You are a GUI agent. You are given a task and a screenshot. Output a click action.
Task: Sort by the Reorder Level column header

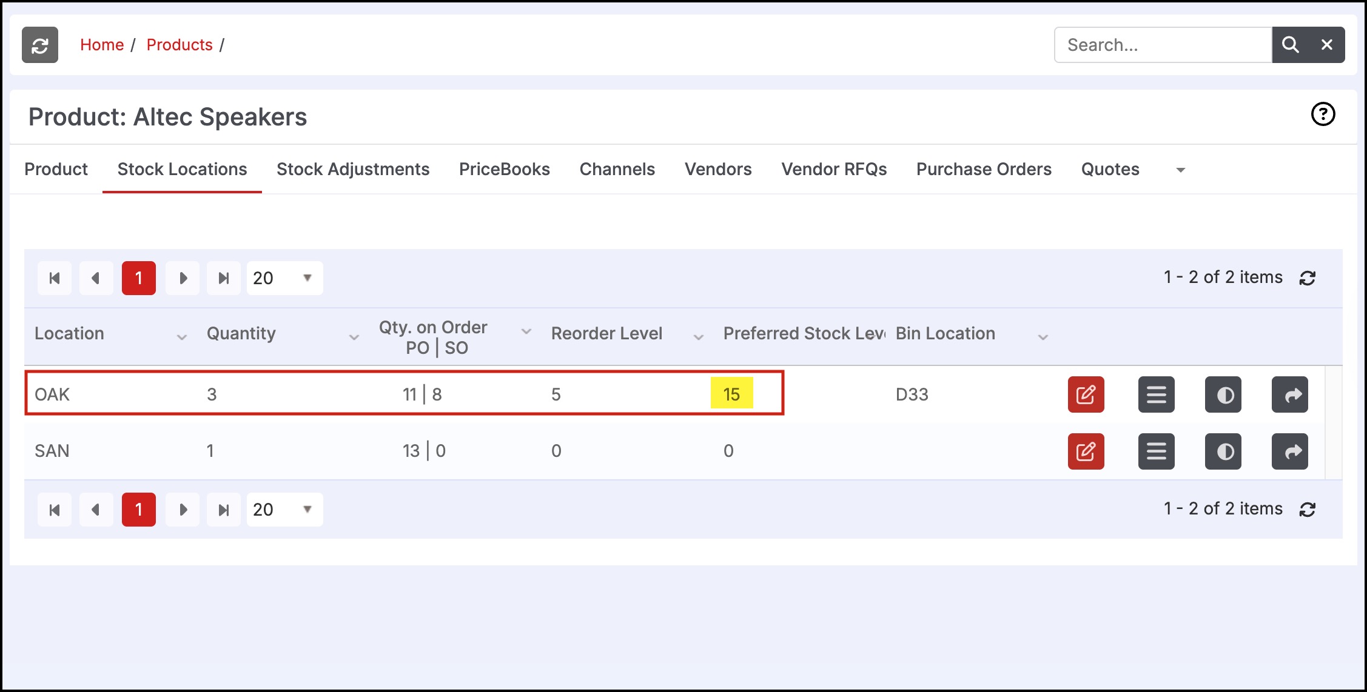[606, 333]
